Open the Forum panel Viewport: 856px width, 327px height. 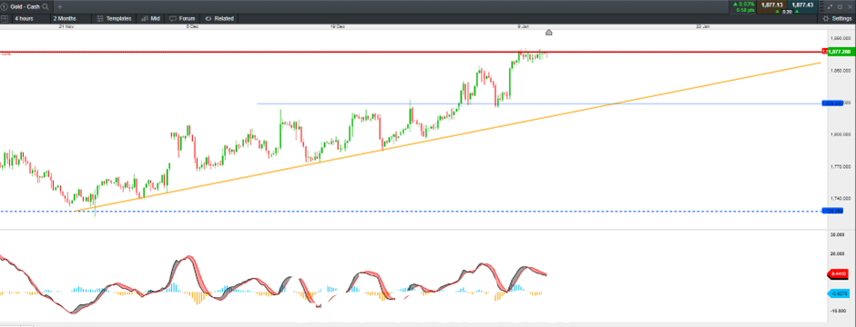coord(182,18)
